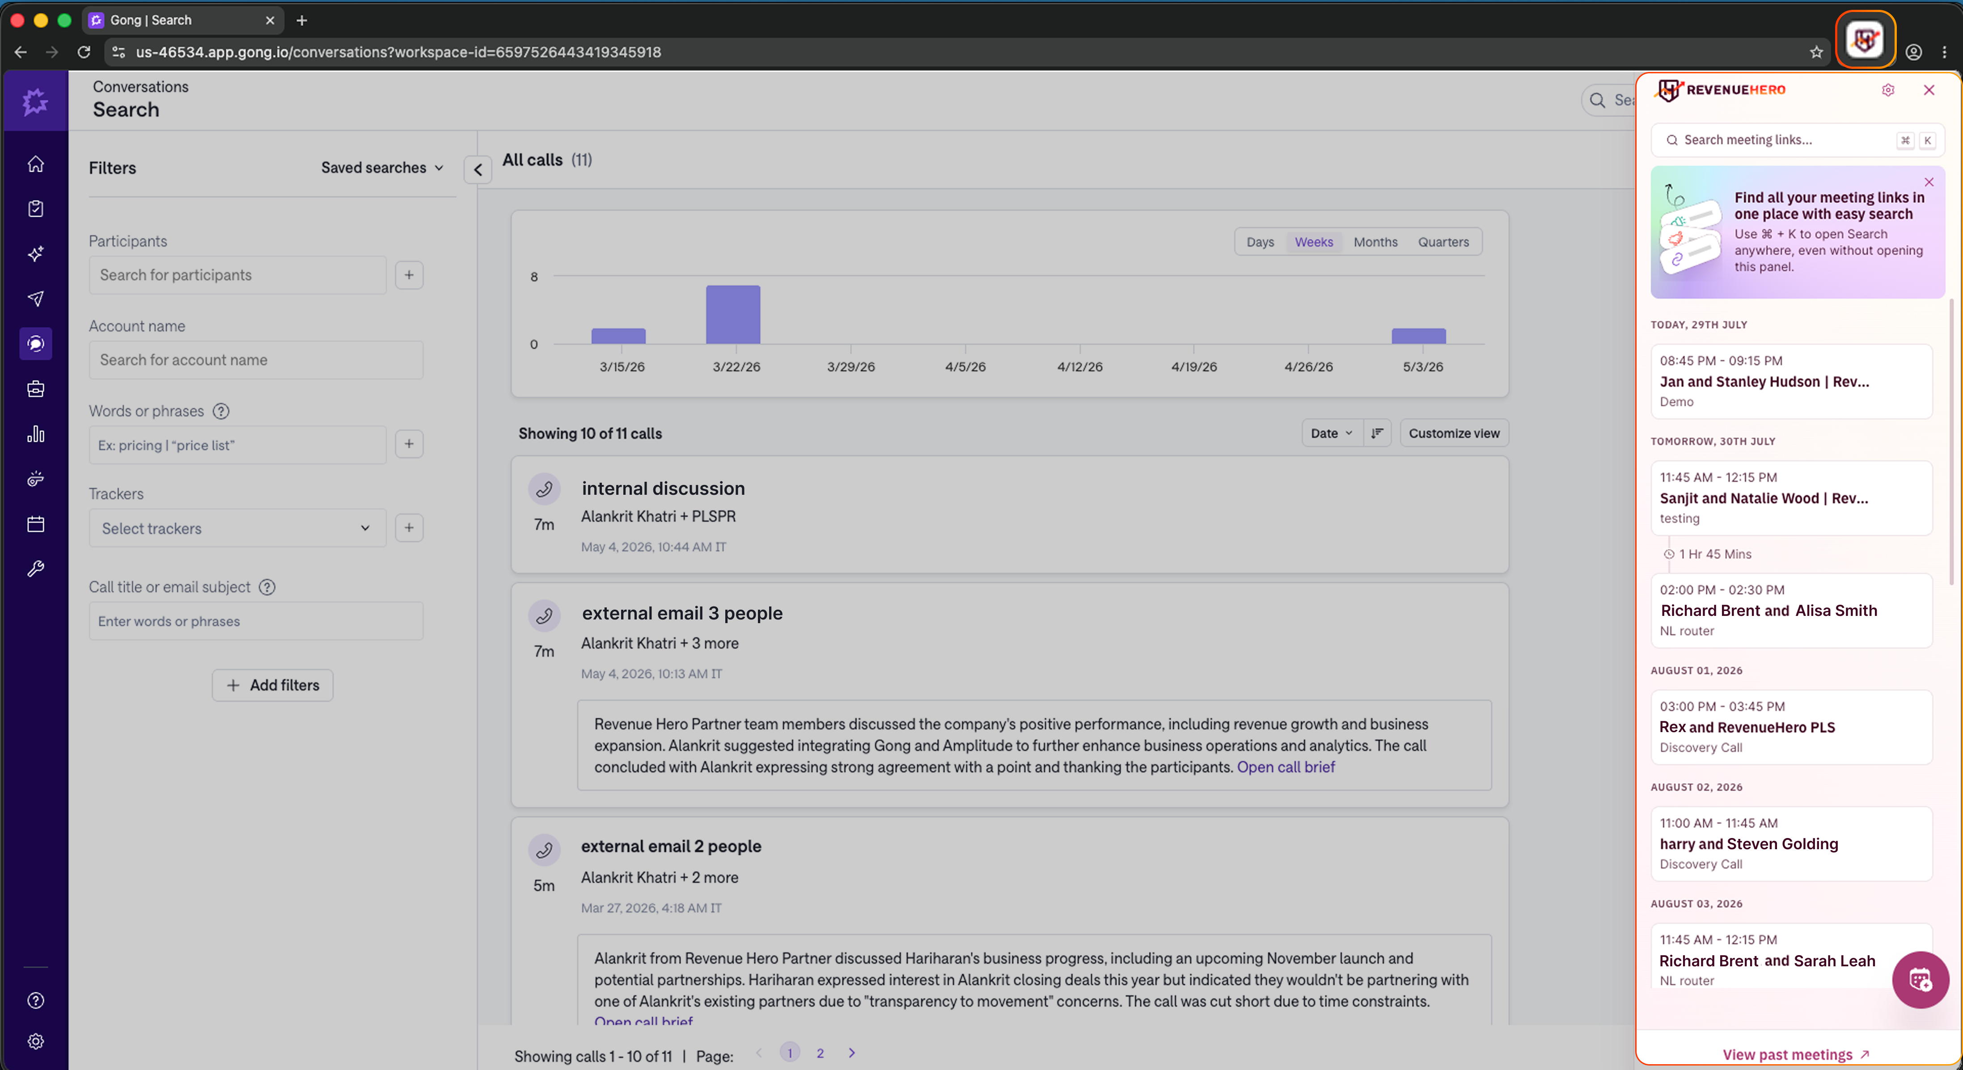Go to Home in the Gong sidebar
The width and height of the screenshot is (1963, 1070).
pyautogui.click(x=35, y=164)
